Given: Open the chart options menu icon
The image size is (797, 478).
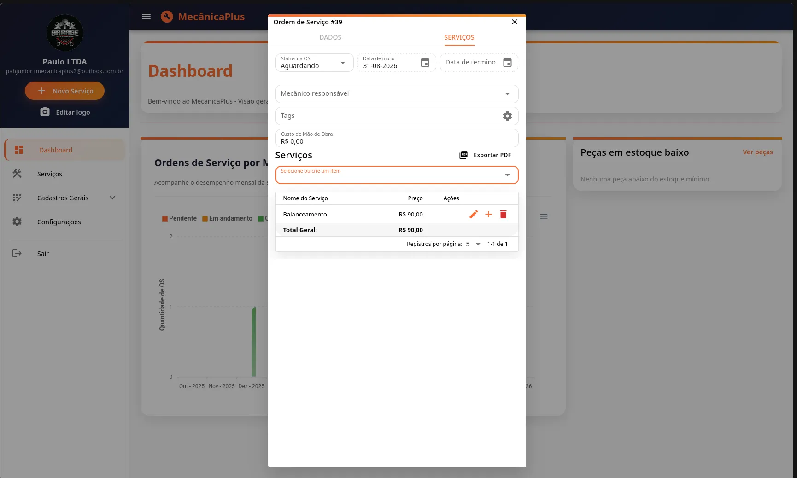Looking at the screenshot, I should click(544, 216).
